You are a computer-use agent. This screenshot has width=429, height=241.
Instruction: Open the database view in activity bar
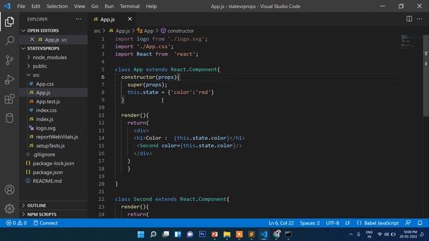click(x=9, y=118)
